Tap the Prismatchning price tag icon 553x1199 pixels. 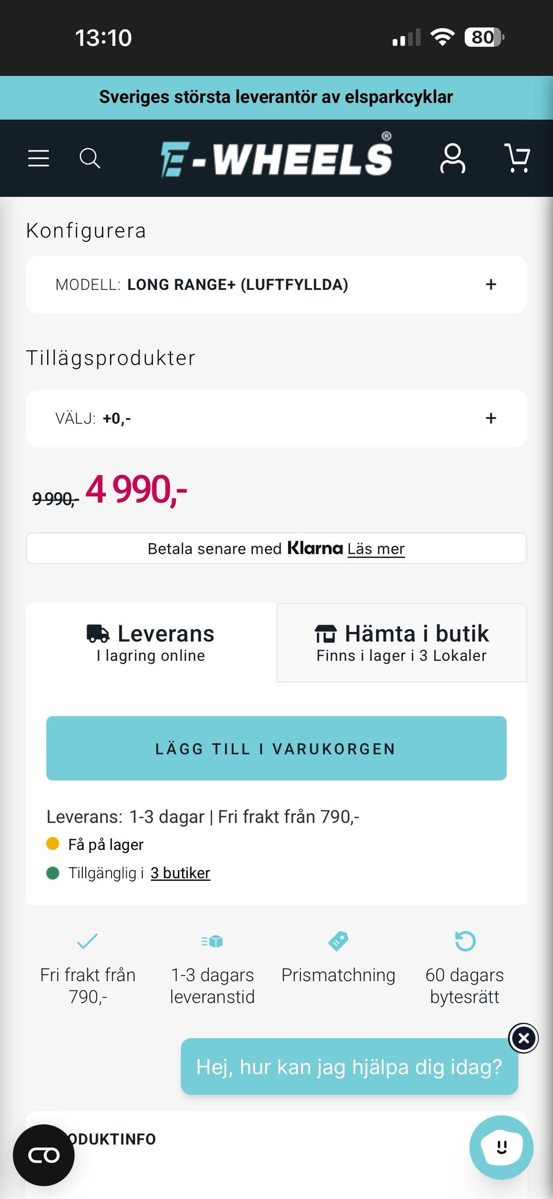[338, 941]
